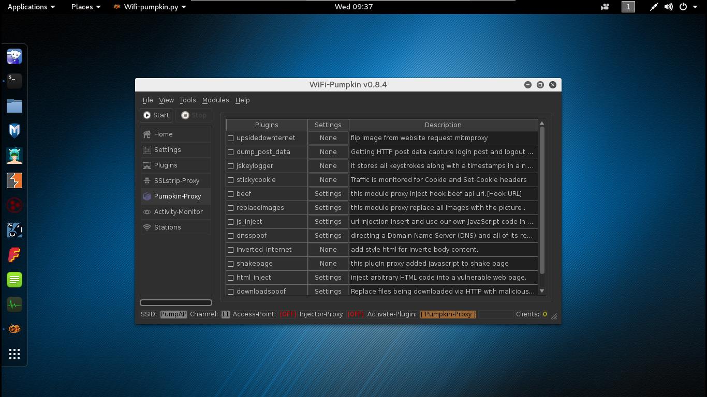Enable the dnsspoof plugin checkbox
The width and height of the screenshot is (707, 397).
pos(231,236)
